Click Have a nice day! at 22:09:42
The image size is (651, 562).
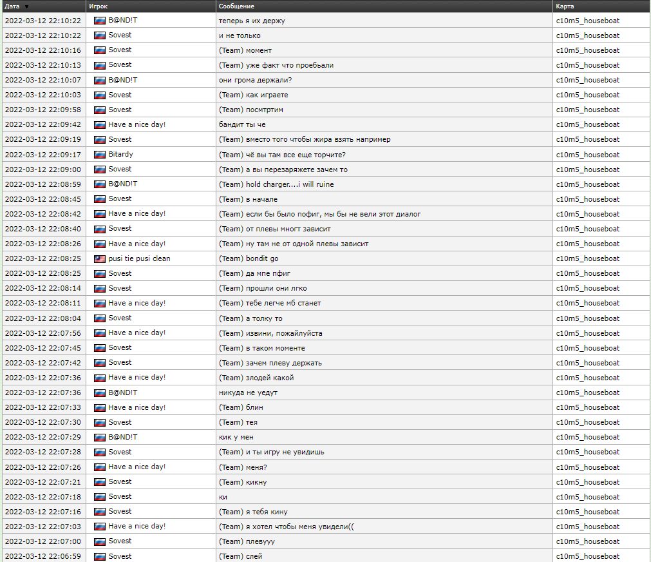137,124
